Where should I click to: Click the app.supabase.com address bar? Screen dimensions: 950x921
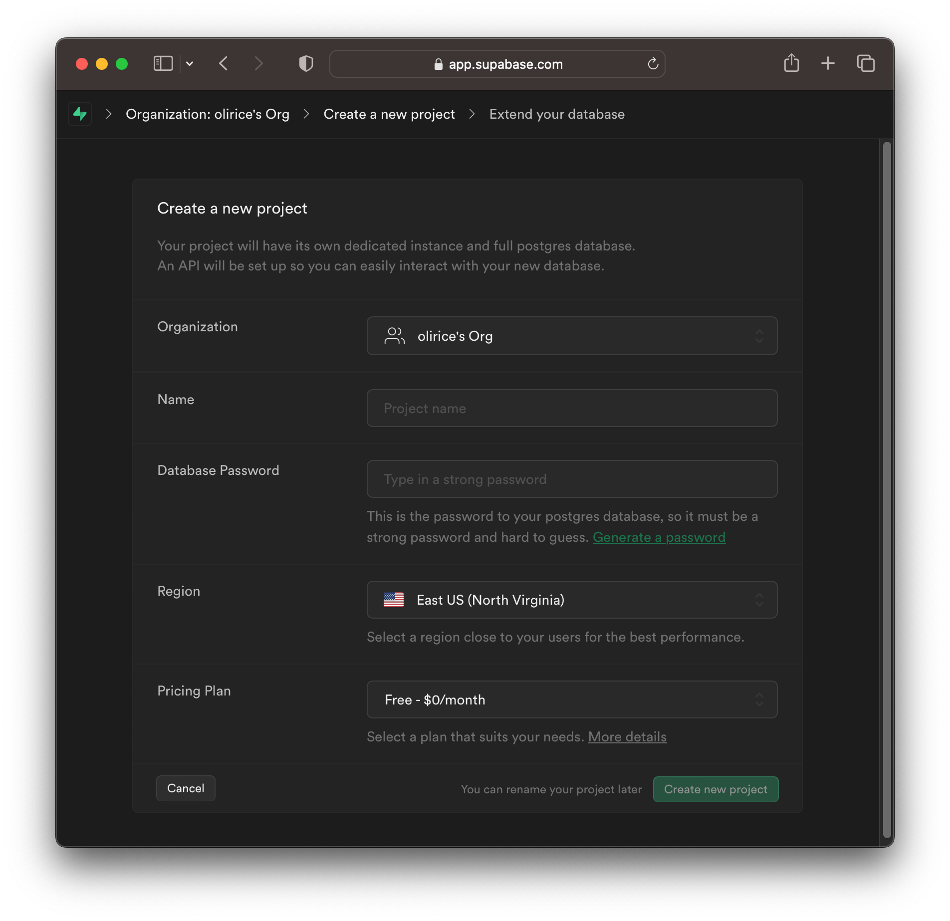point(497,64)
